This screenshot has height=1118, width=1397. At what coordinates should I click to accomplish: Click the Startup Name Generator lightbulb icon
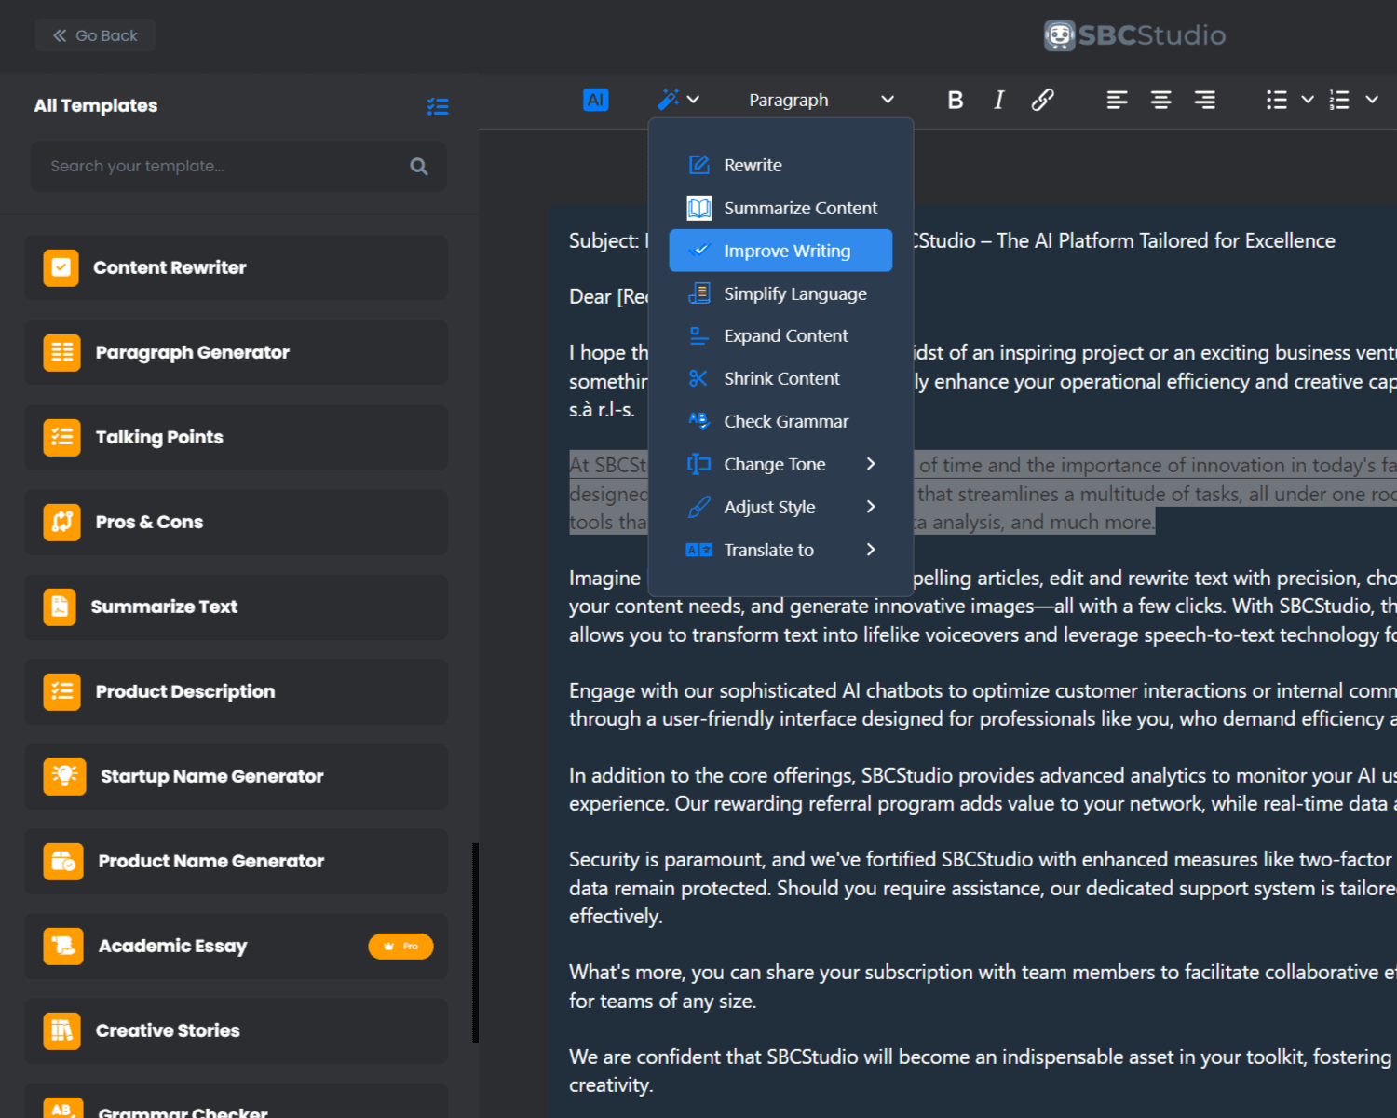tap(64, 776)
